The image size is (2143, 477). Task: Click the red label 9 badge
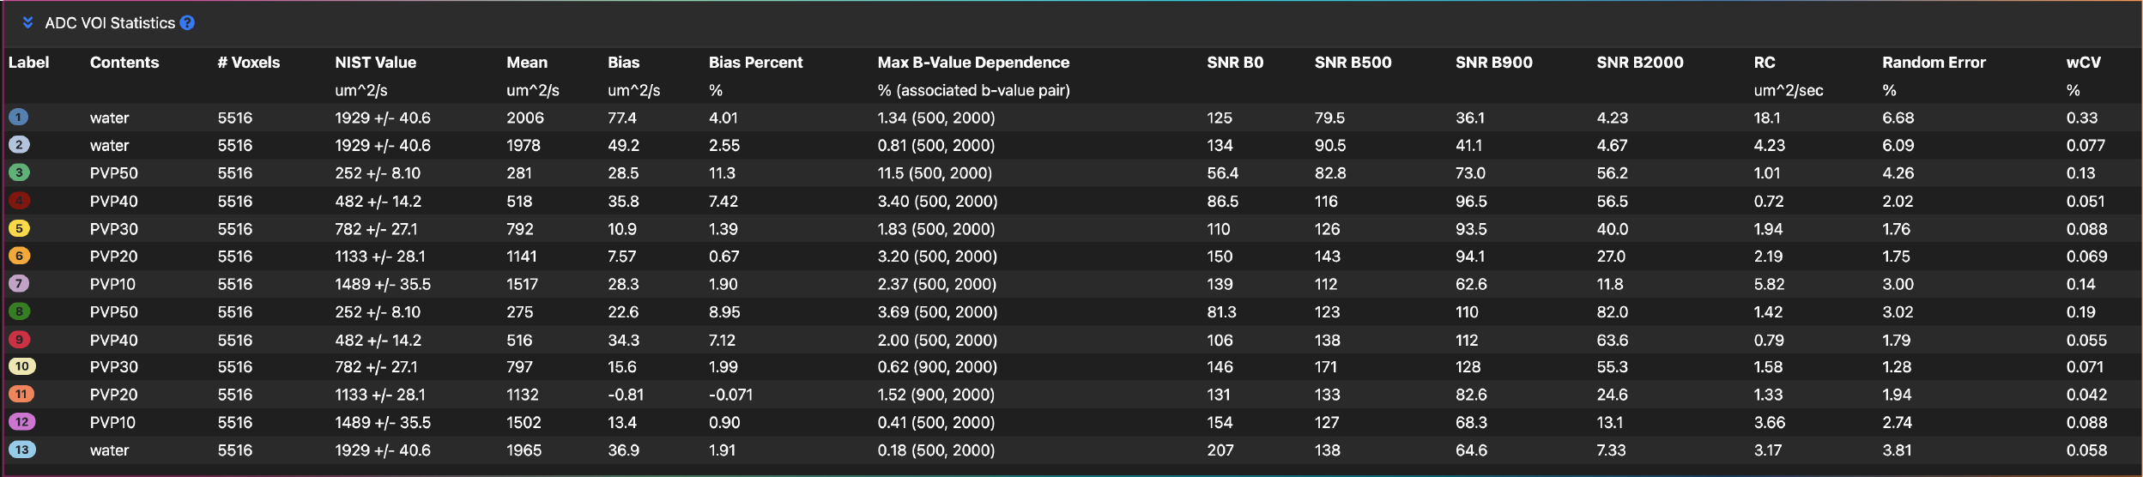pos(19,340)
